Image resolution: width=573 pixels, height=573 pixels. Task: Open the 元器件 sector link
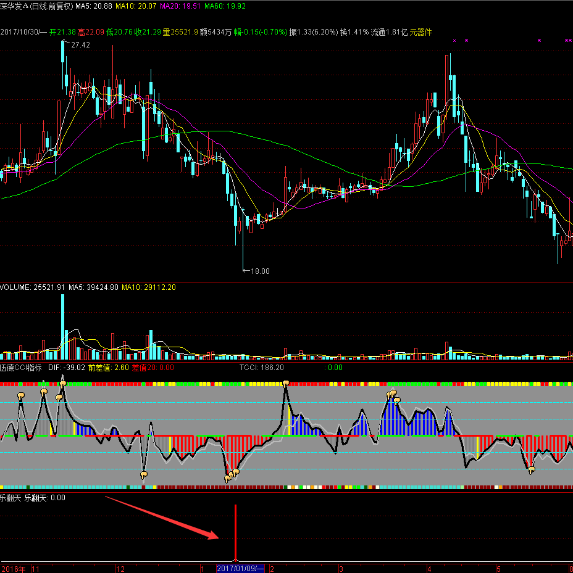420,32
